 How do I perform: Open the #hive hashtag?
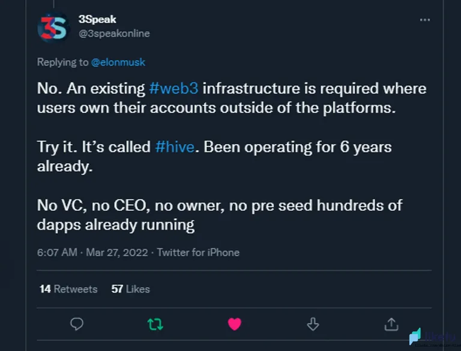[175, 147]
